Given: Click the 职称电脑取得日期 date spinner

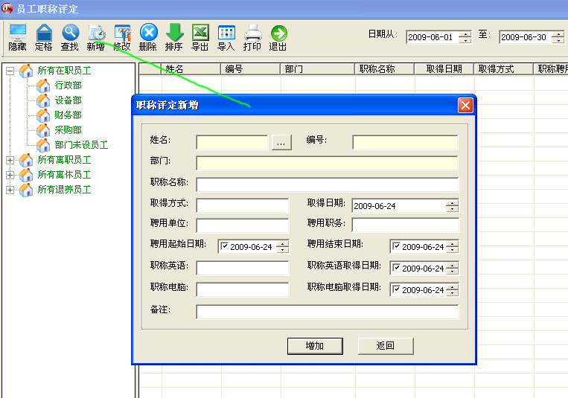Looking at the screenshot, I should 452,289.
